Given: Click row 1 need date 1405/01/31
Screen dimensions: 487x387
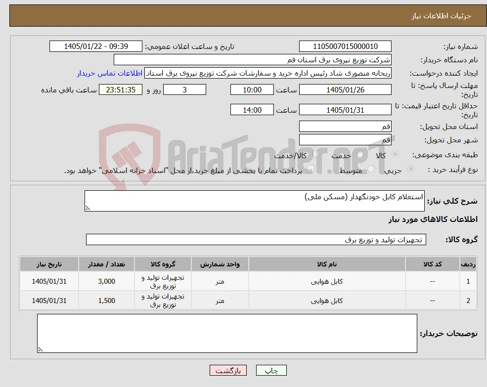Looking at the screenshot, I should [x=49, y=281].
